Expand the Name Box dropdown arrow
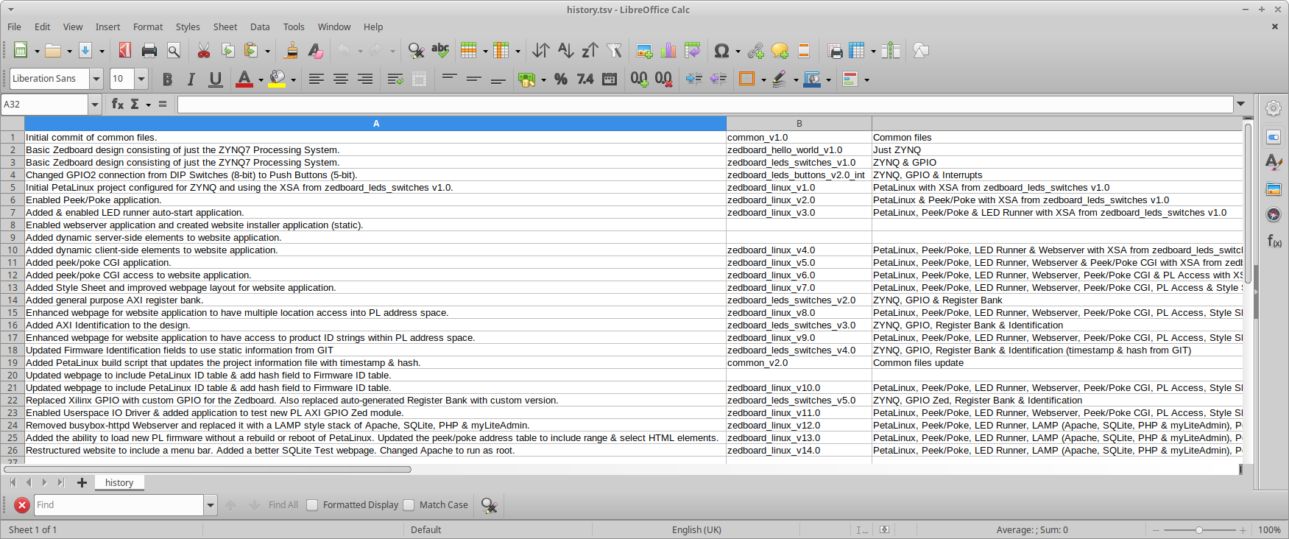Viewport: 1289px width, 539px height. [x=95, y=105]
